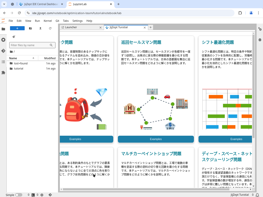The image size is (263, 197).
Task: Open the debugger panel bug icon
Action: click(x=260, y=40)
